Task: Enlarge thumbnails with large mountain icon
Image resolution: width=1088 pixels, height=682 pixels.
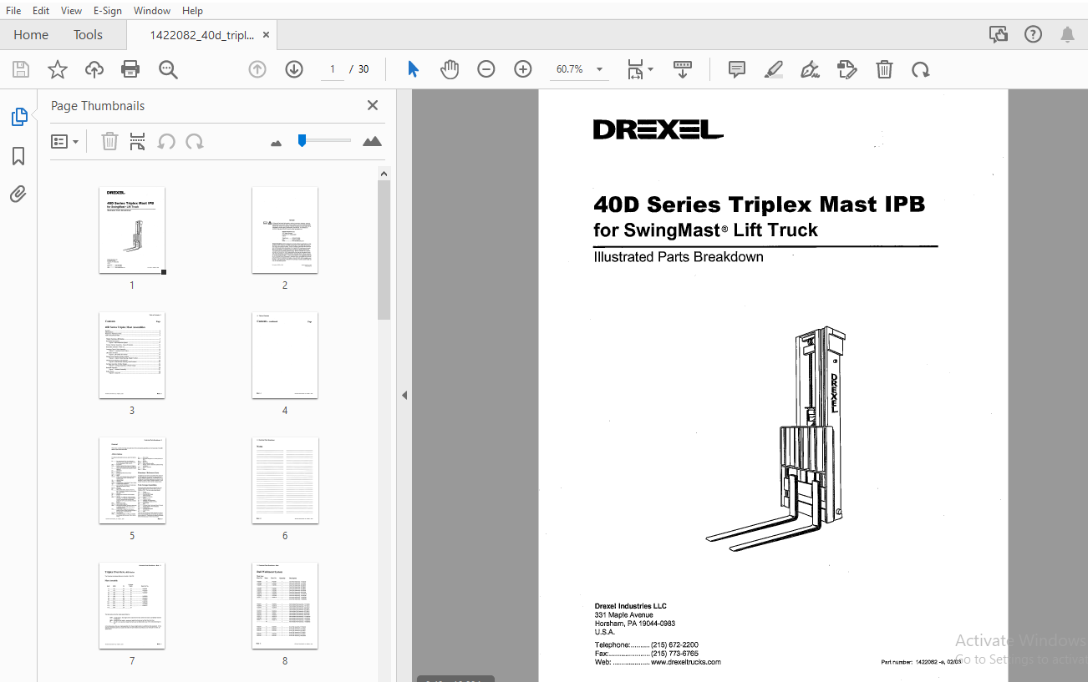Action: point(372,141)
